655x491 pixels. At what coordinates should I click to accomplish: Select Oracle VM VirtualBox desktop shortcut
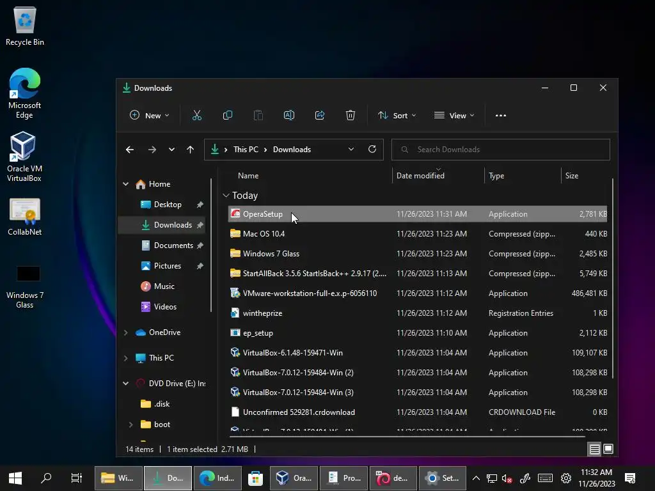pyautogui.click(x=24, y=157)
